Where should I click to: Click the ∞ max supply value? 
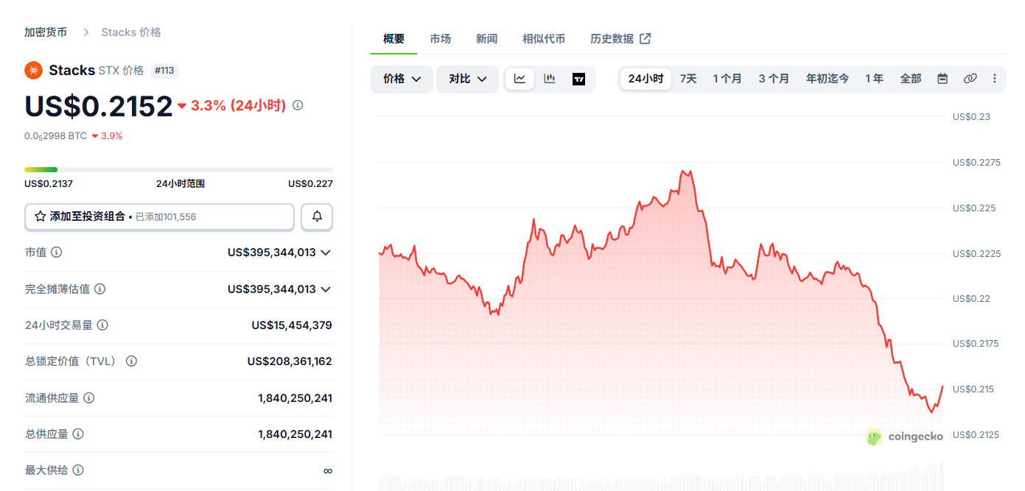pyautogui.click(x=327, y=470)
